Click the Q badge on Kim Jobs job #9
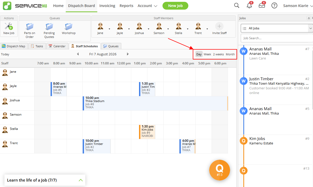This screenshot has height=187, width=313. 244,141
